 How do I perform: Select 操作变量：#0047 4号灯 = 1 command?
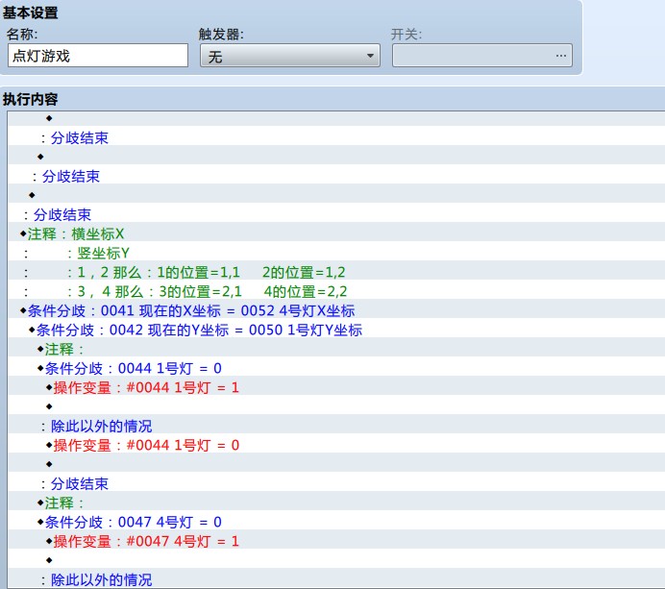[x=336, y=541]
